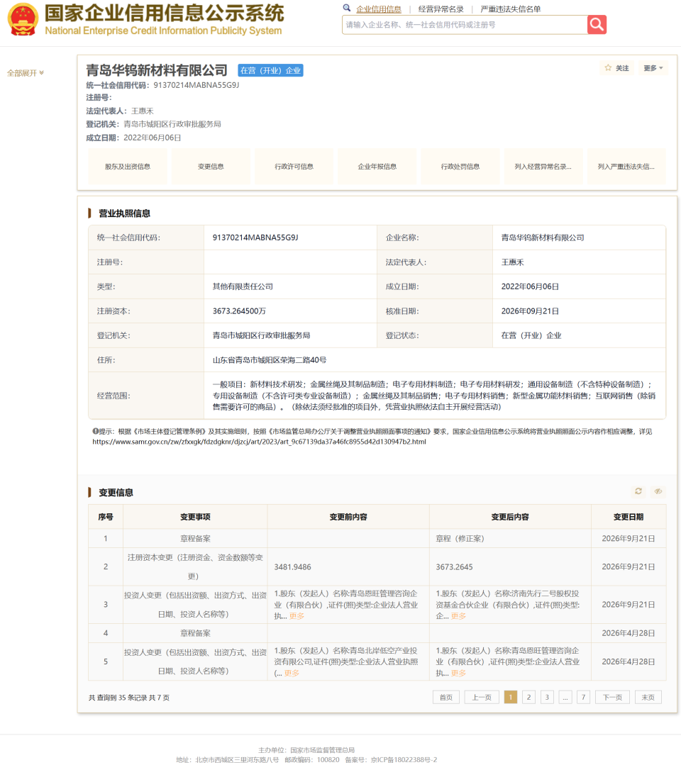Image resolution: width=681 pixels, height=765 pixels.
Task: Click the red search magnifier button
Action: [597, 24]
